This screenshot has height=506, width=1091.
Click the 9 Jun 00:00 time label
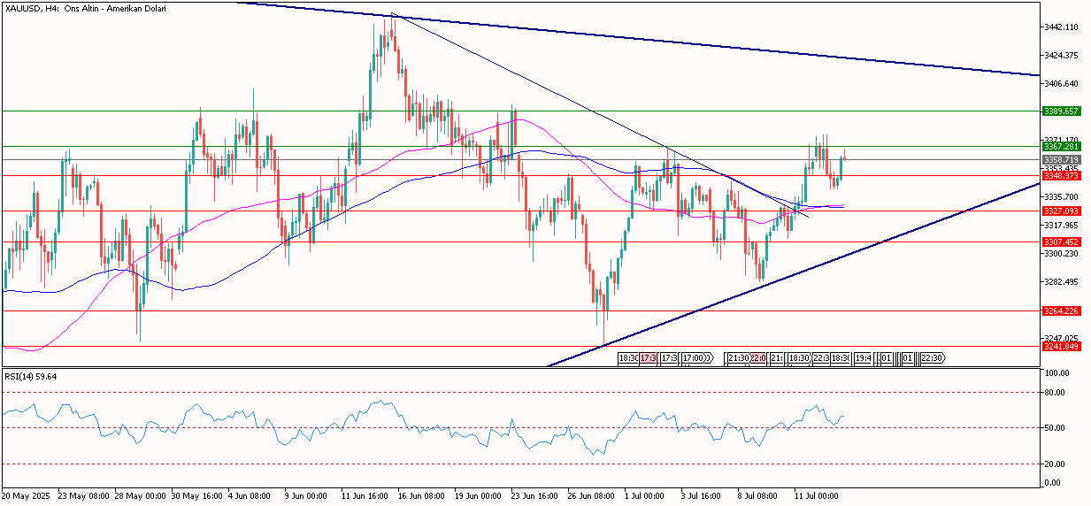(308, 496)
